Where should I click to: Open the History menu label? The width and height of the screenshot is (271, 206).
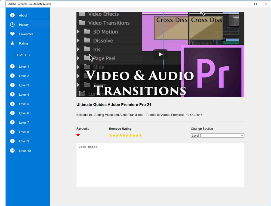click(x=24, y=25)
